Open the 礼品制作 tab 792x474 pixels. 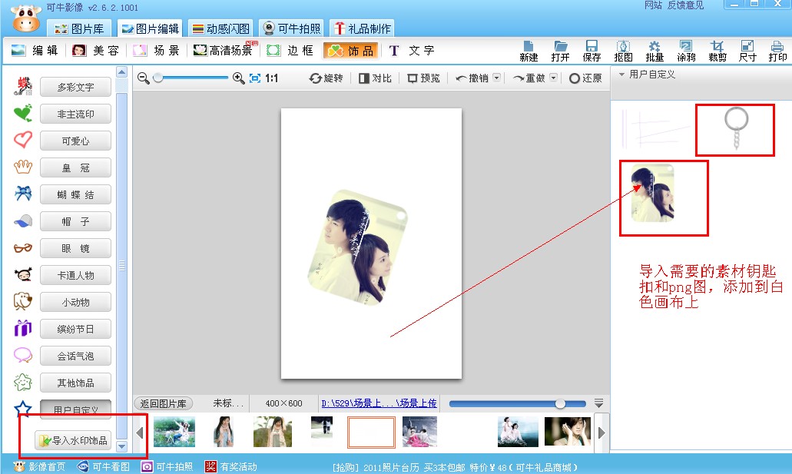363,28
